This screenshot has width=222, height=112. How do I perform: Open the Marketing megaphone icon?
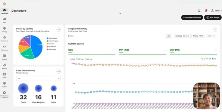[4, 47]
